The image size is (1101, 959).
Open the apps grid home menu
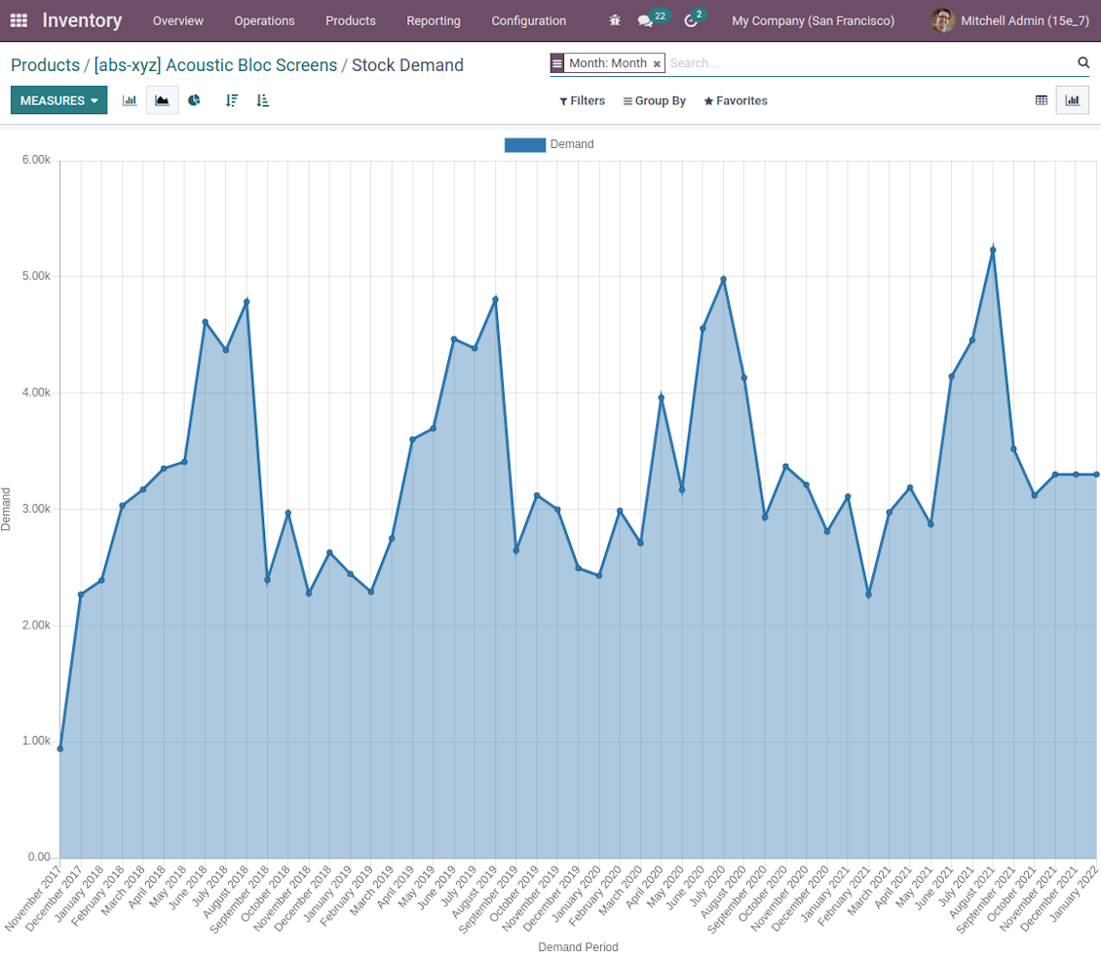(x=19, y=20)
